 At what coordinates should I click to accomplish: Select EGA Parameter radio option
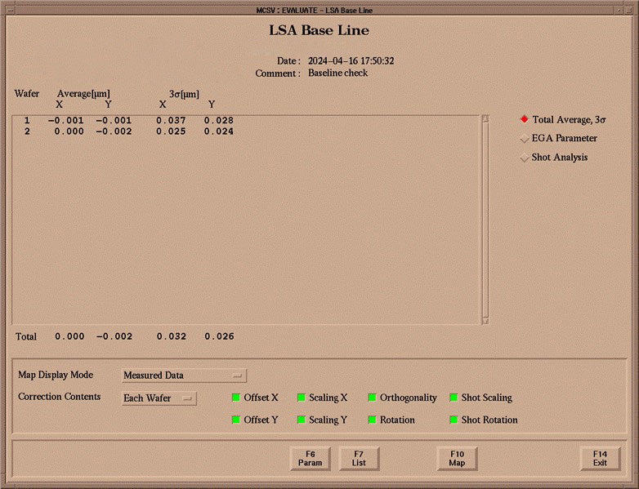coord(525,139)
